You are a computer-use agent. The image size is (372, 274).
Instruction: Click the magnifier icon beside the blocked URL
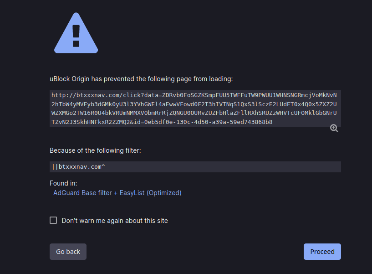[334, 128]
